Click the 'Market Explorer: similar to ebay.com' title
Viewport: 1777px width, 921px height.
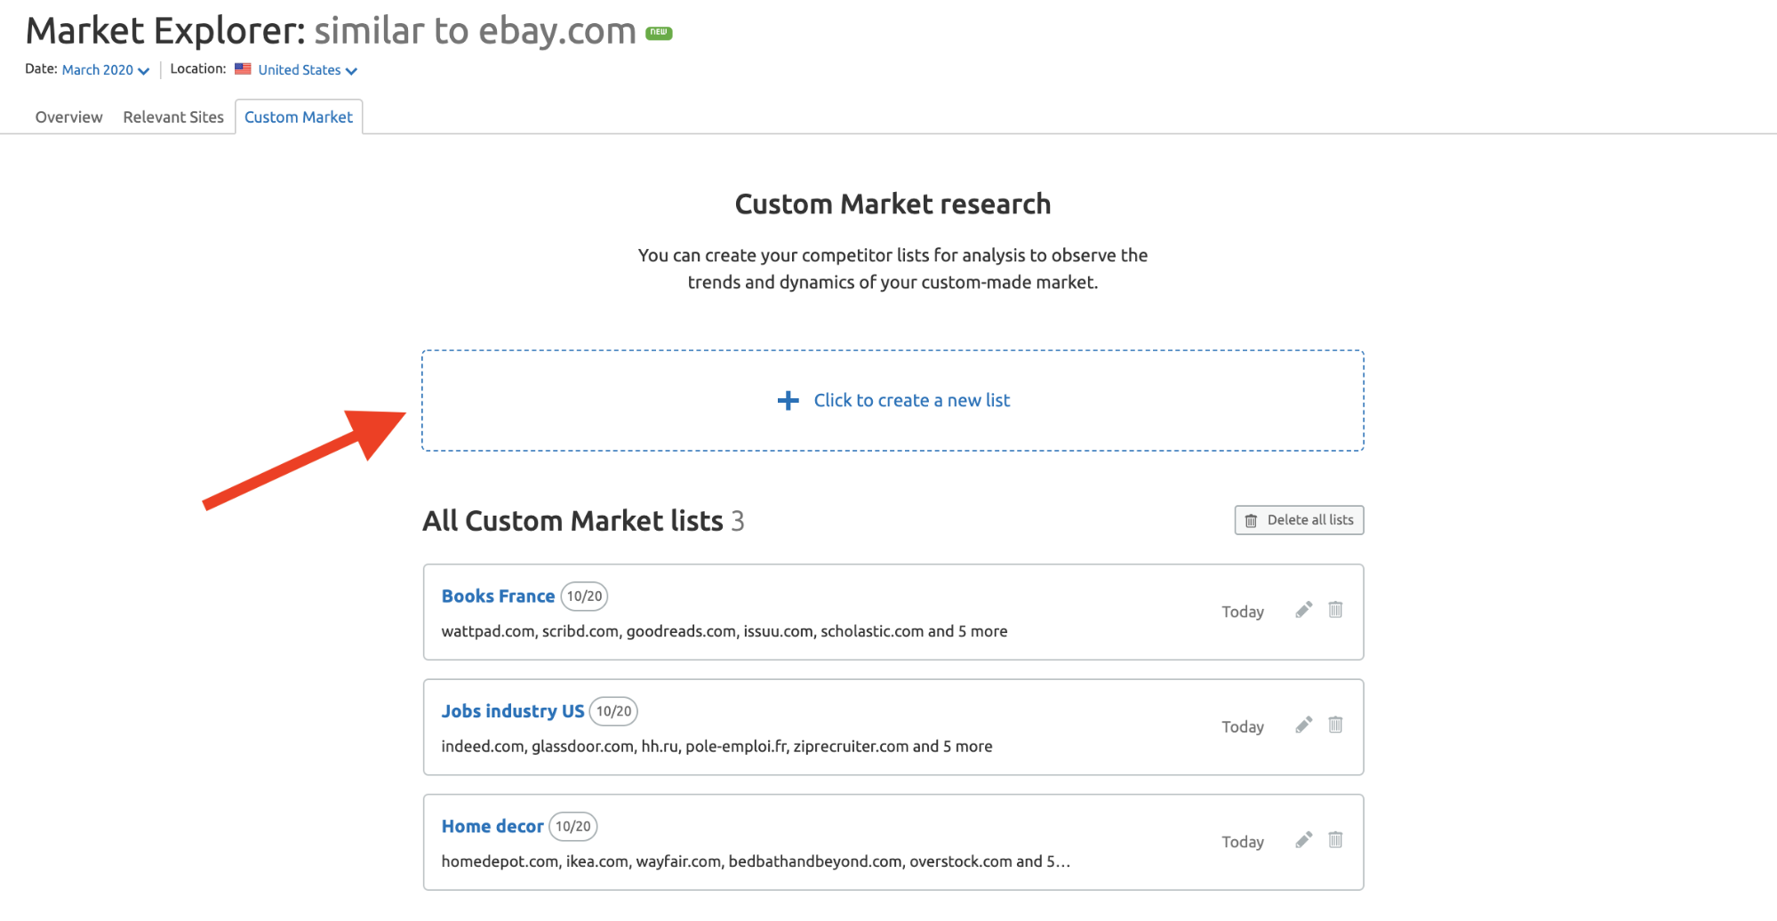[331, 31]
